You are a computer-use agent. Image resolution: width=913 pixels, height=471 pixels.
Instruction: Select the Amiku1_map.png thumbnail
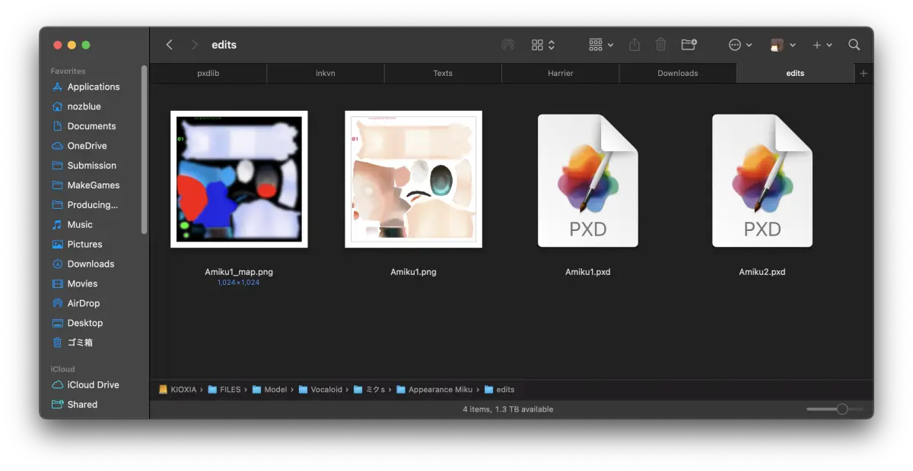click(x=239, y=179)
